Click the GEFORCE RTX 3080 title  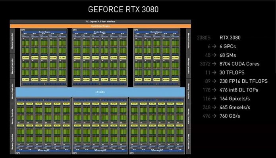point(123,10)
